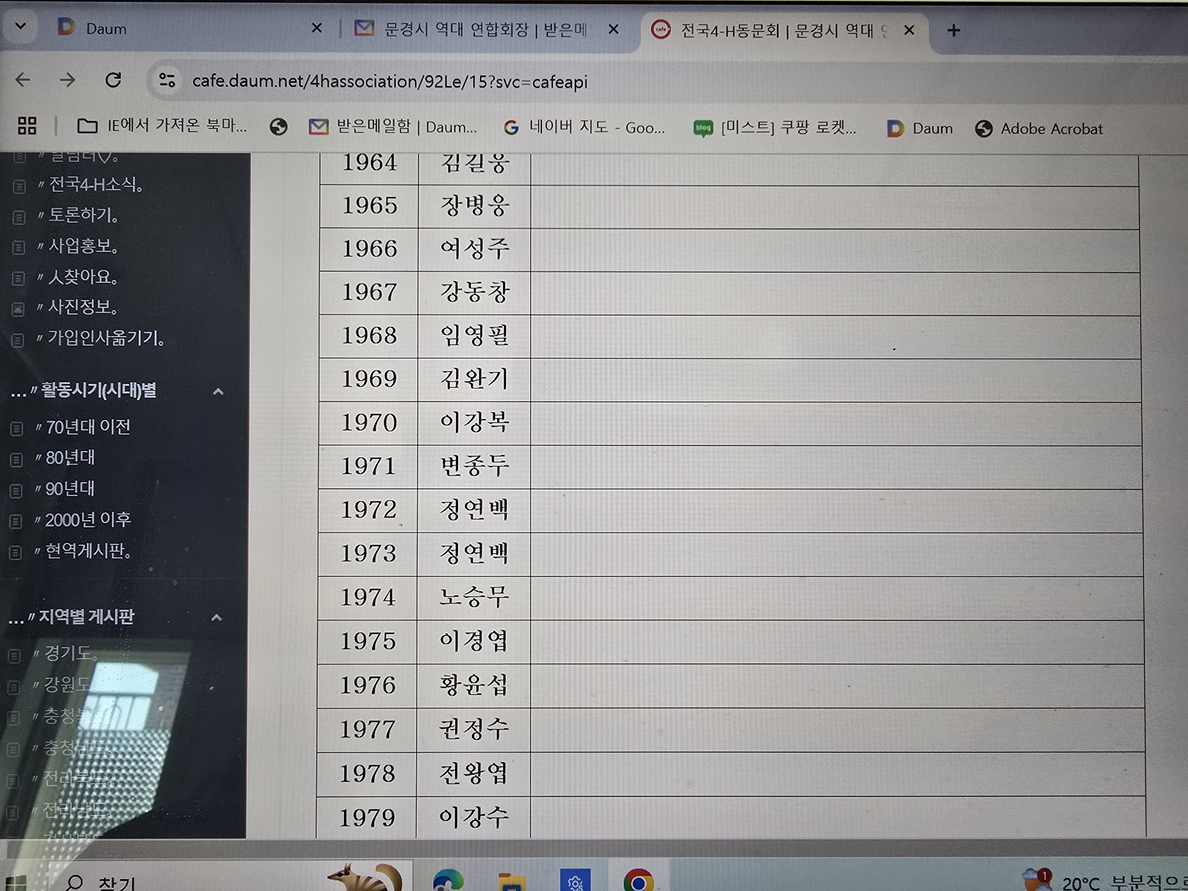
Task: Open the 강원도 regional board
Action: (x=67, y=685)
